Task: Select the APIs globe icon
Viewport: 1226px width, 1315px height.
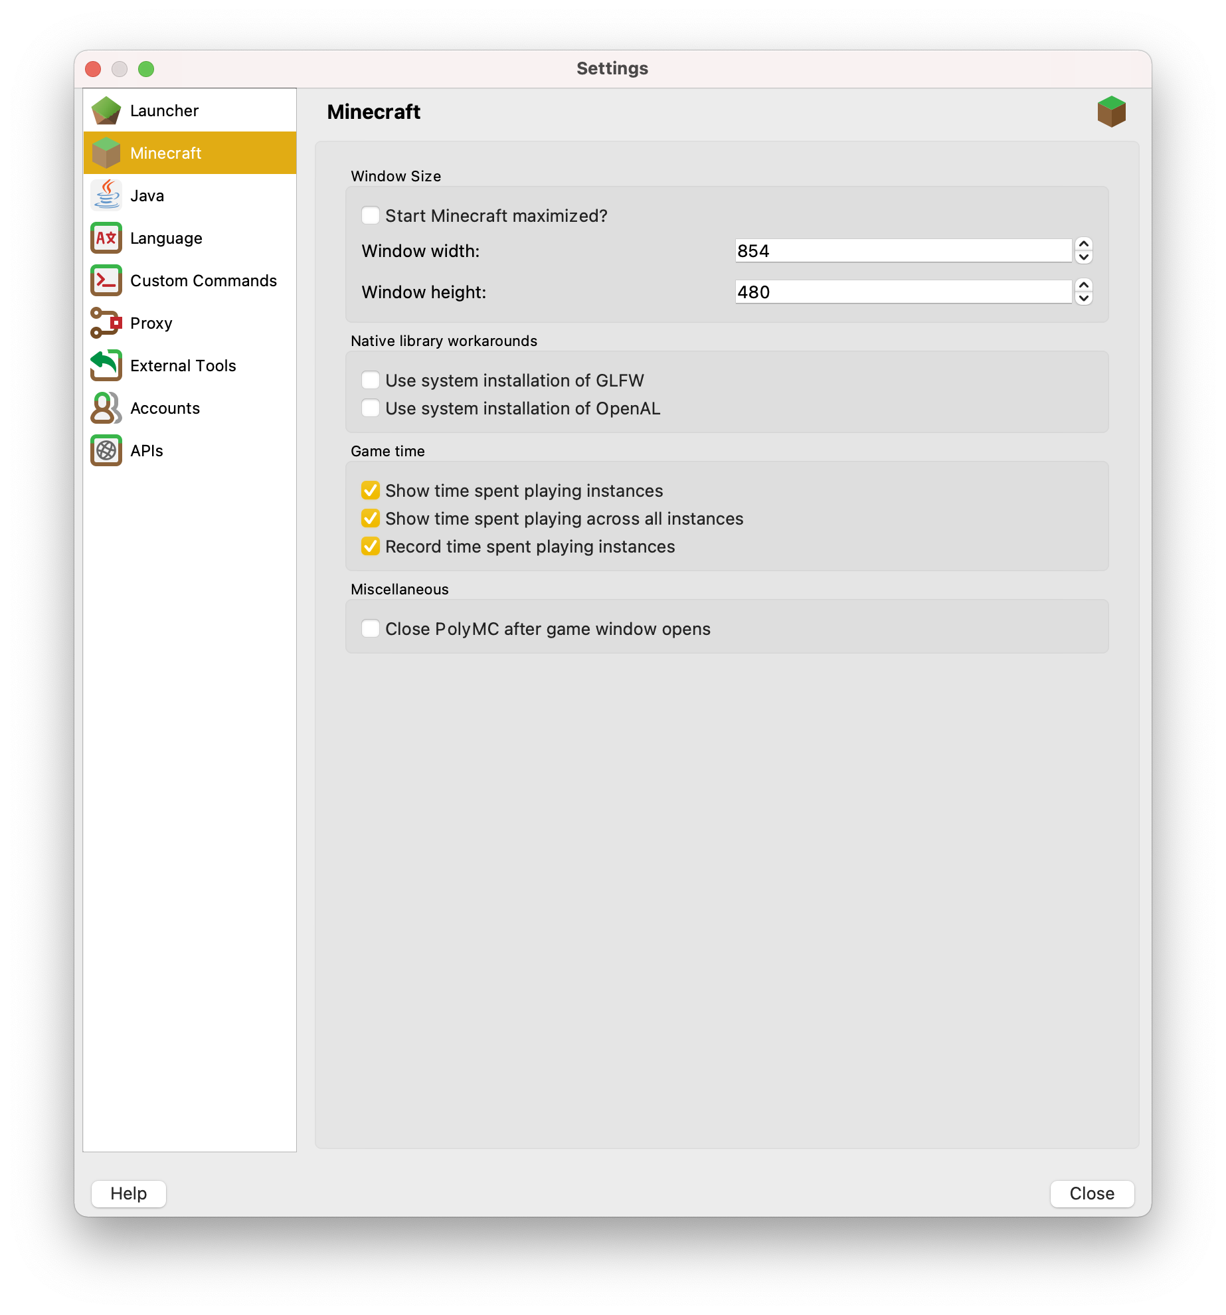Action: pyautogui.click(x=107, y=450)
